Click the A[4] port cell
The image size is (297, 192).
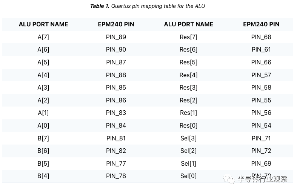point(43,75)
